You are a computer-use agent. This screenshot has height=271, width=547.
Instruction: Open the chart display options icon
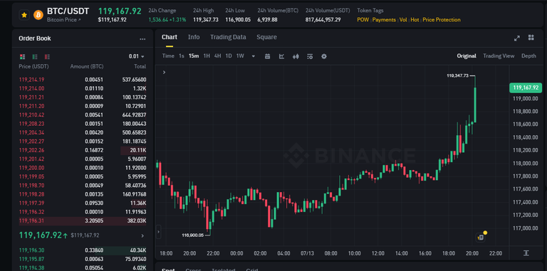pos(310,56)
